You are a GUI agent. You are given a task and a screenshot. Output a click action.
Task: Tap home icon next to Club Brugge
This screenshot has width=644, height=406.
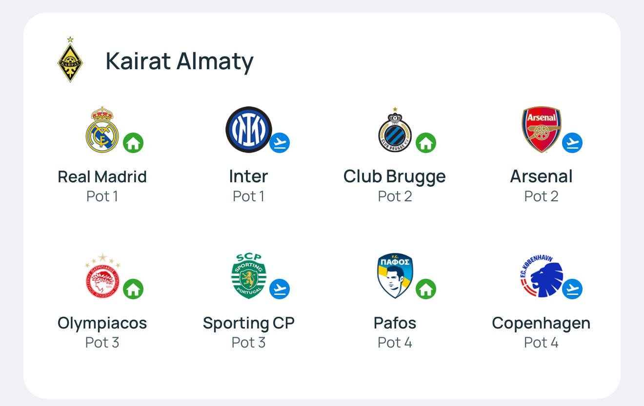click(x=426, y=143)
